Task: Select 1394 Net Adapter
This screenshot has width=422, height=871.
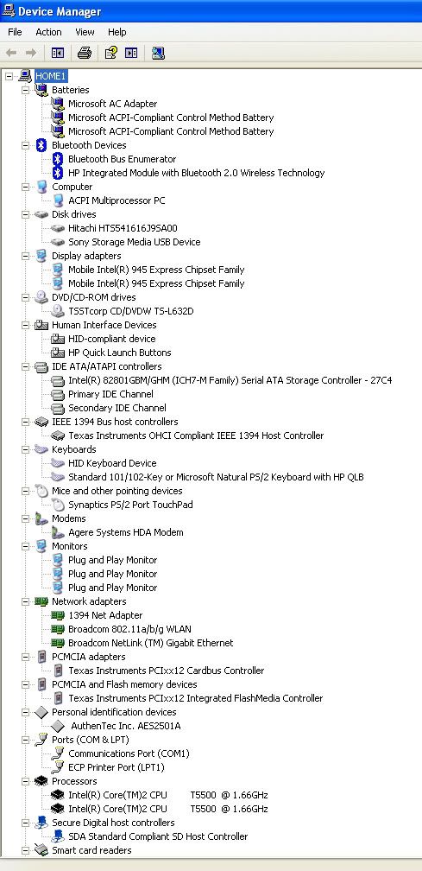Action: point(105,615)
